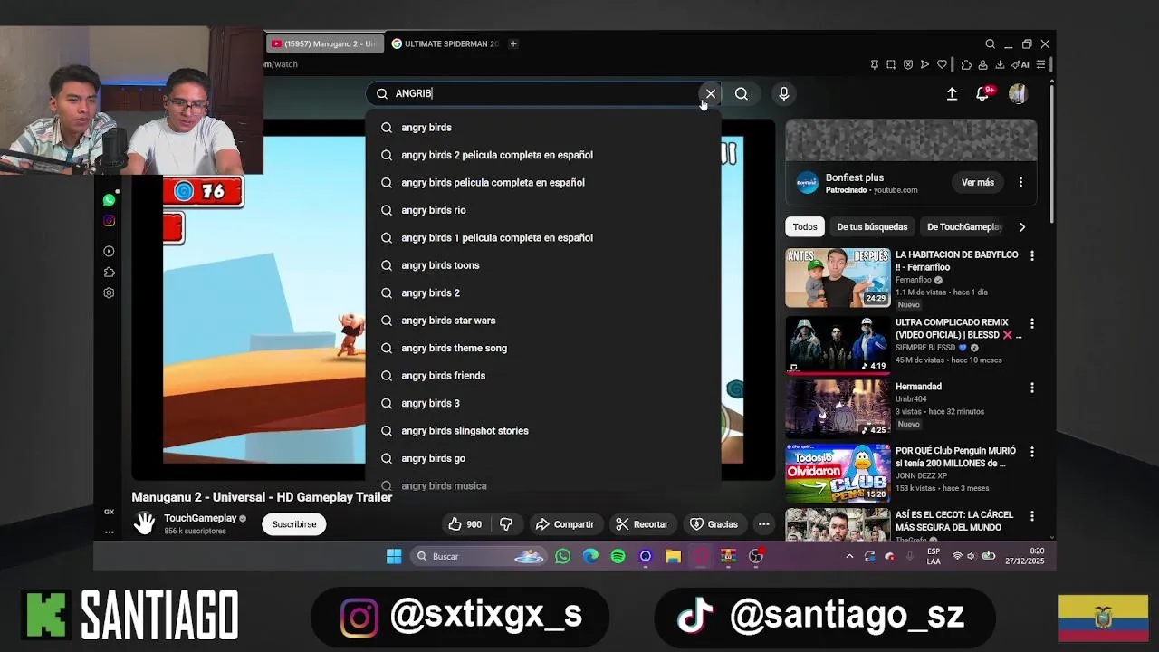Switch to the Manuganu 2 YouTube tab
The width and height of the screenshot is (1159, 652).
click(x=324, y=43)
